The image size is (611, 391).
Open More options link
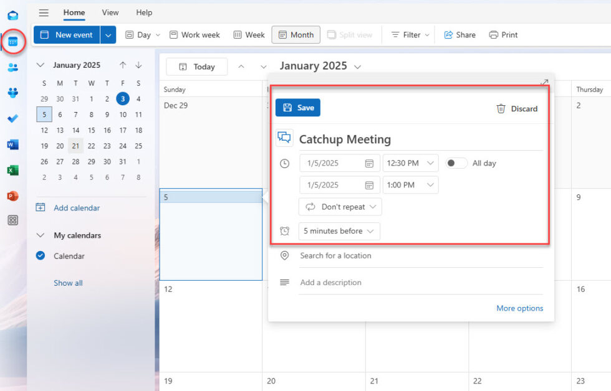coord(519,308)
